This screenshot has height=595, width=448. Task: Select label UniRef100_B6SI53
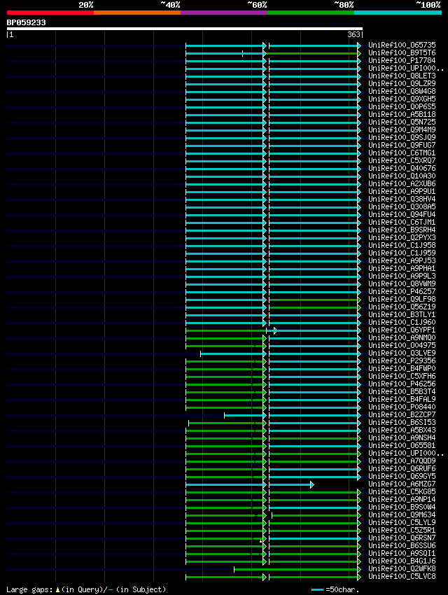[x=402, y=423]
